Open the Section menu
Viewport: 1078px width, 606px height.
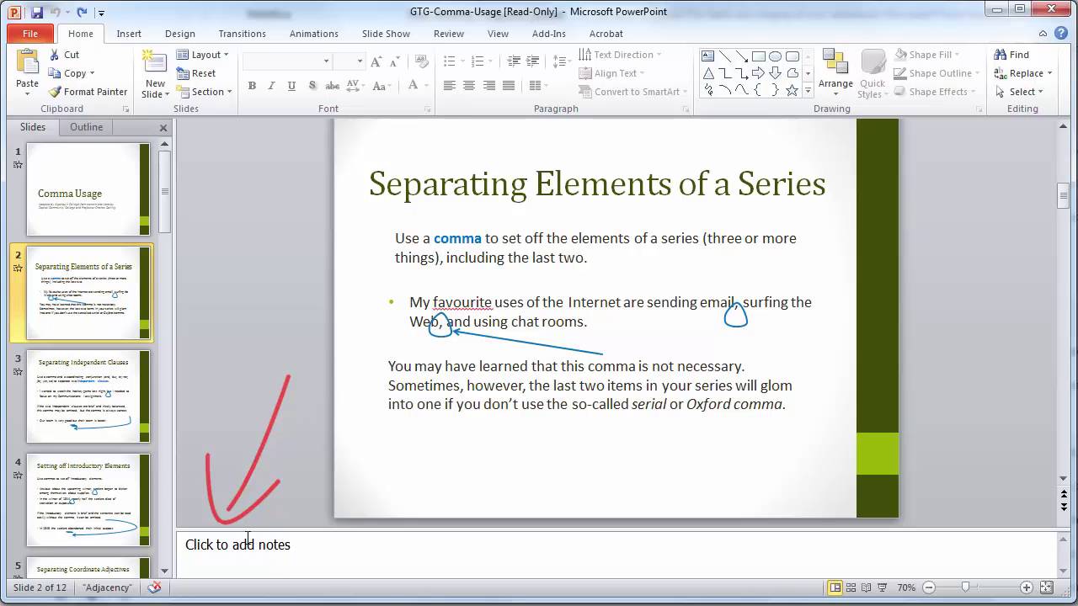[x=205, y=92]
